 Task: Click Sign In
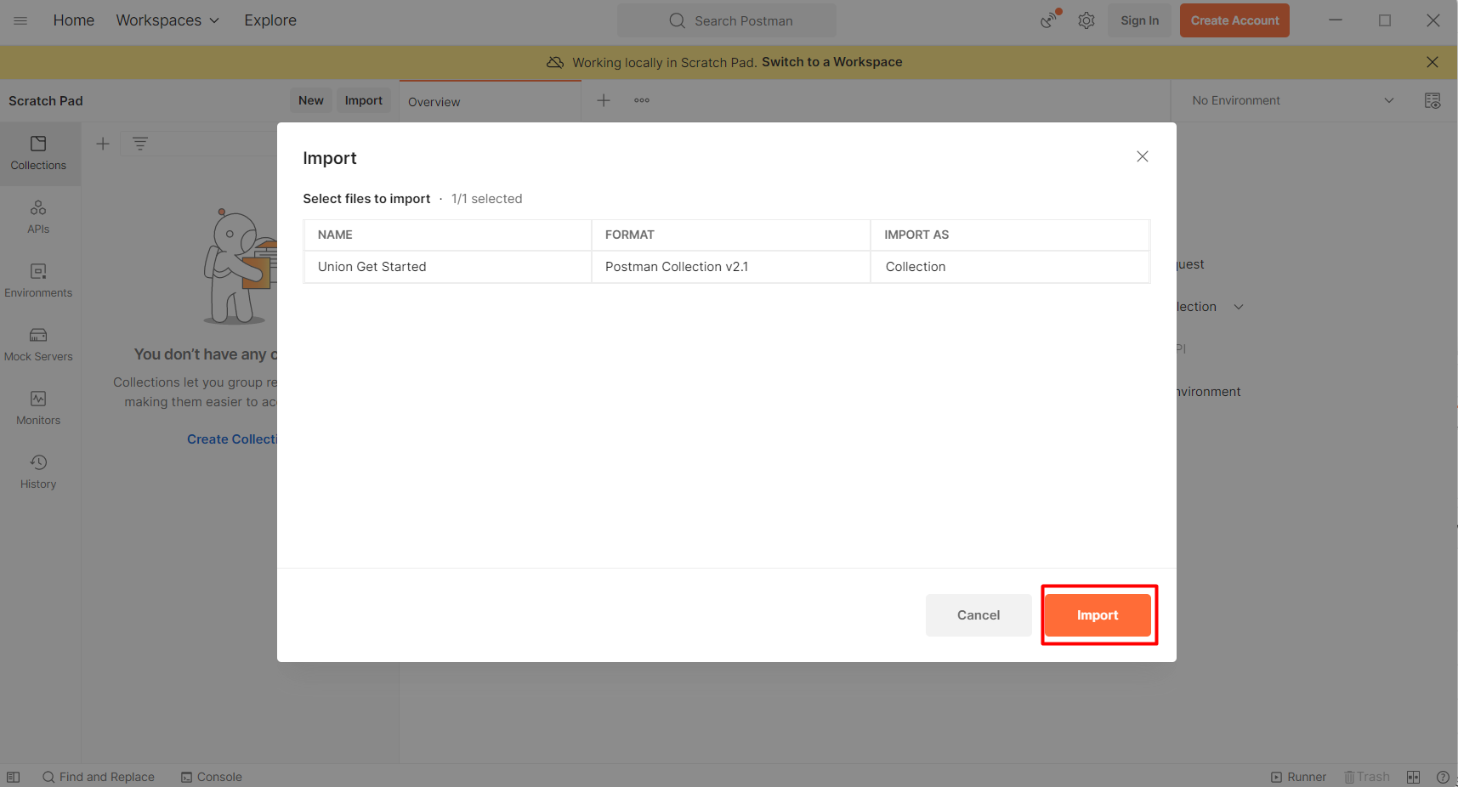(1139, 20)
